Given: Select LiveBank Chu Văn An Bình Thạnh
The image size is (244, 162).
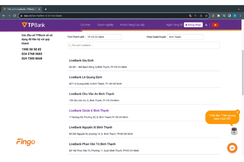Looking at the screenshot, I should [91, 94].
